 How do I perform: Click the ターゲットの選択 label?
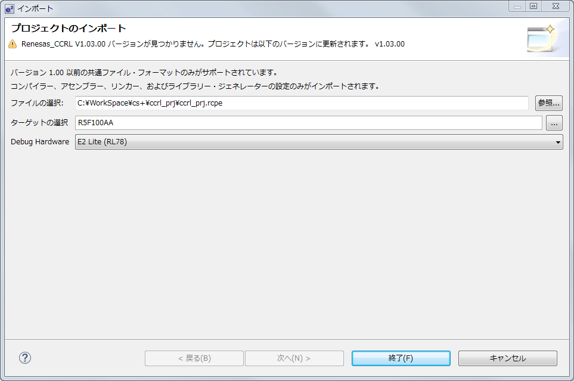coord(39,123)
